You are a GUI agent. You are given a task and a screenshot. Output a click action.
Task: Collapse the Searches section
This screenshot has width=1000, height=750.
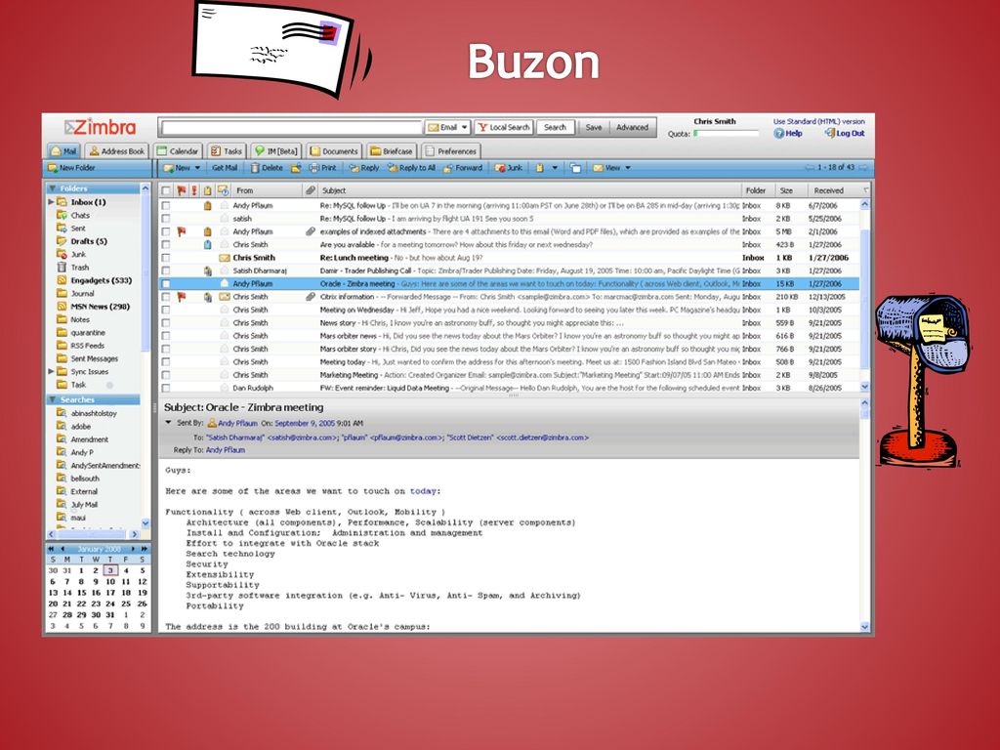pos(53,399)
